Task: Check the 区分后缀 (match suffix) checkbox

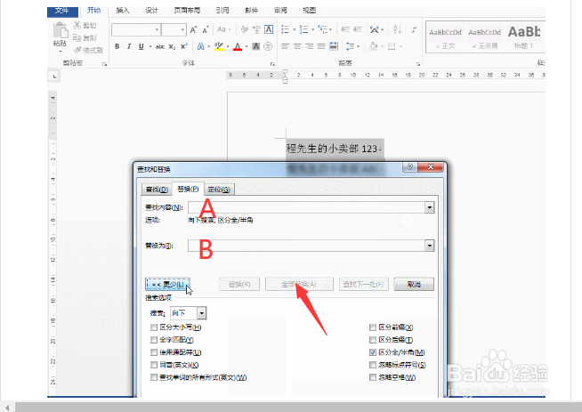Action: 373,340
